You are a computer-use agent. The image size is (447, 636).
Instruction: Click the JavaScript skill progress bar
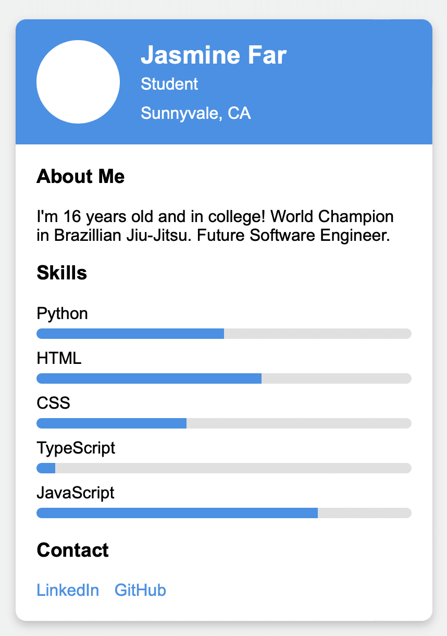pos(224,513)
